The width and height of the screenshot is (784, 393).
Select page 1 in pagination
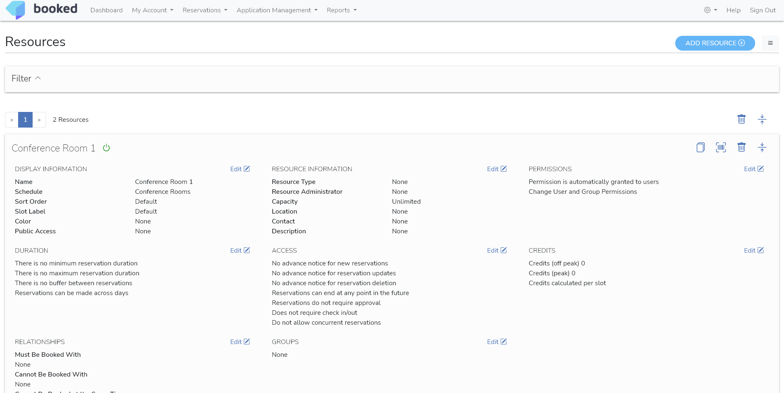(25, 120)
